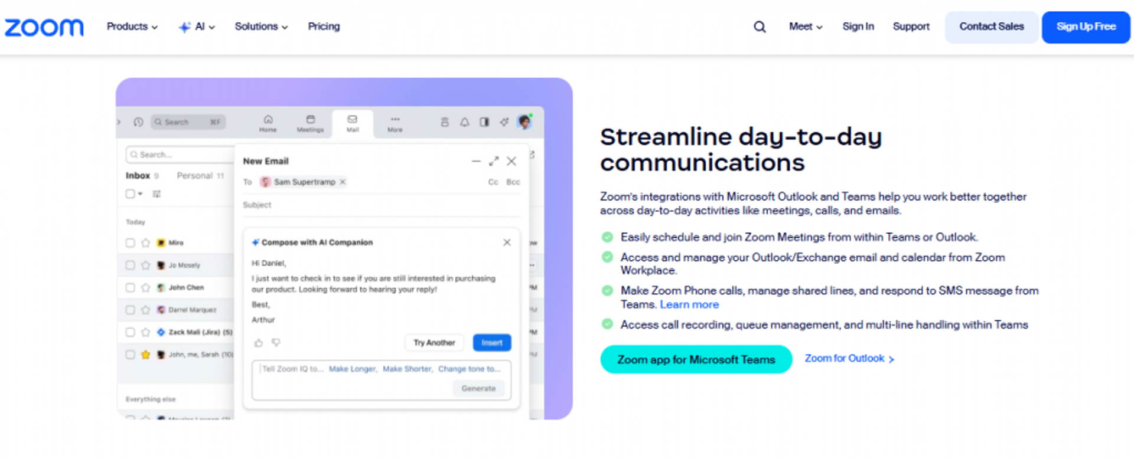Screen dimensions: 1134x459
Task: Click the mail list Search field
Action: click(x=180, y=155)
